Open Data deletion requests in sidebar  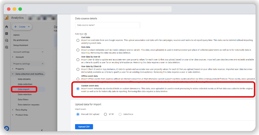point(29,105)
